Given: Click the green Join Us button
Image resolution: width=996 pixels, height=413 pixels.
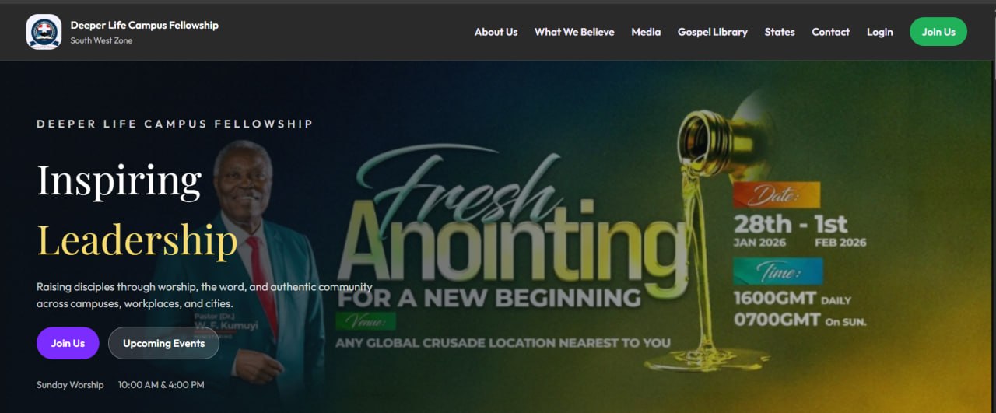Looking at the screenshot, I should pos(938,32).
